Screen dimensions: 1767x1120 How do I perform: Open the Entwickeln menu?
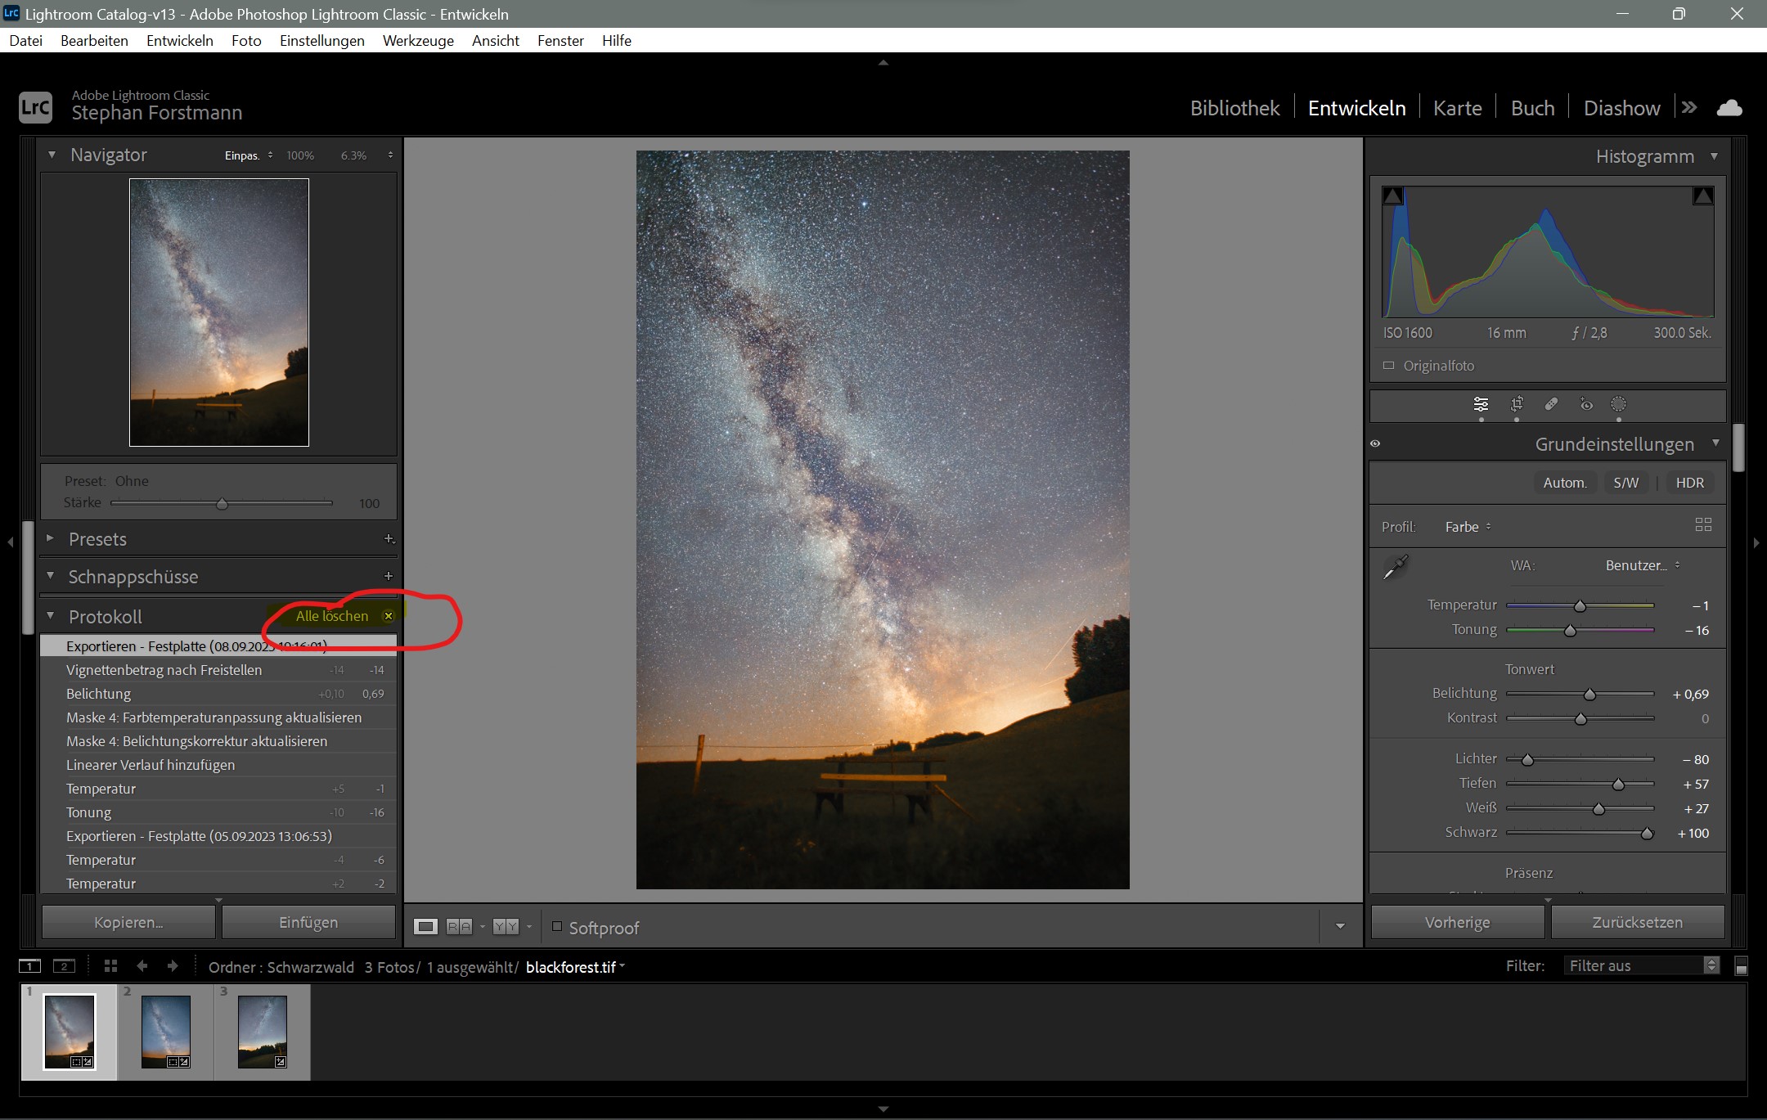(180, 41)
